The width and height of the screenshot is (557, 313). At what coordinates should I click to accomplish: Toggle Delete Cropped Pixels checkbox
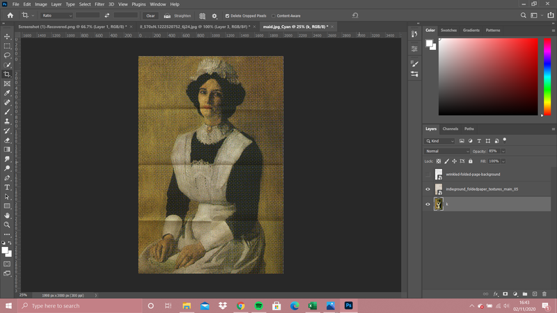click(x=228, y=16)
